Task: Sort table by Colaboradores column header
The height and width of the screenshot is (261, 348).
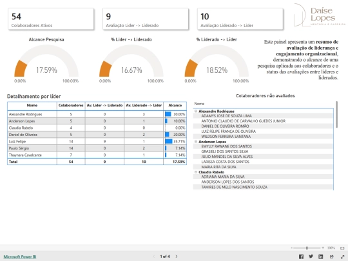Action: point(71,106)
